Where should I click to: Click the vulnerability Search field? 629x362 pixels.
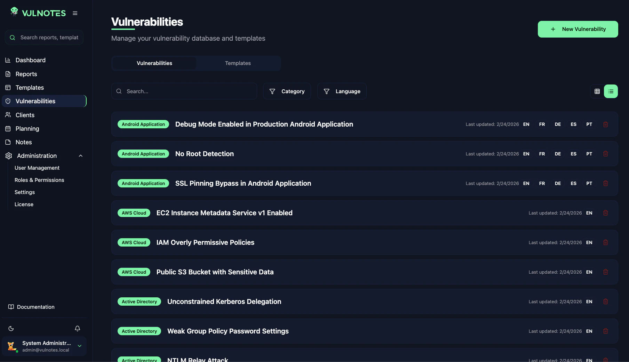pyautogui.click(x=184, y=91)
